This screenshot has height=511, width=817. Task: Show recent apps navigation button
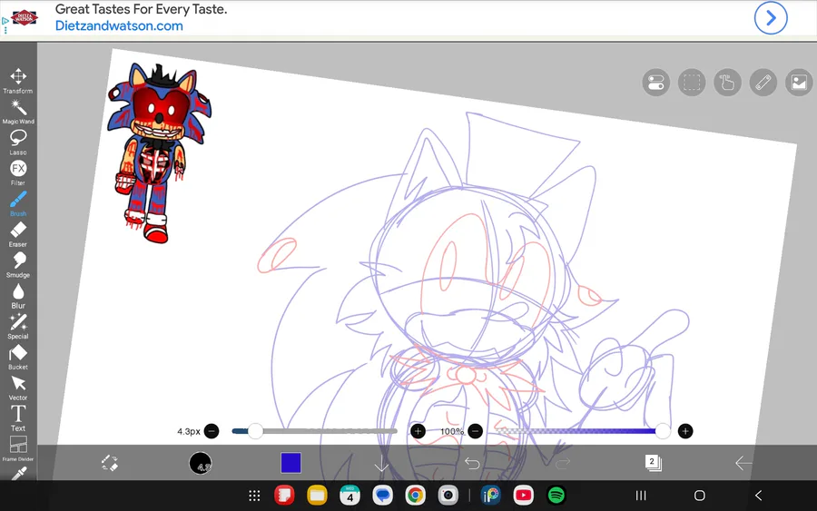(641, 496)
